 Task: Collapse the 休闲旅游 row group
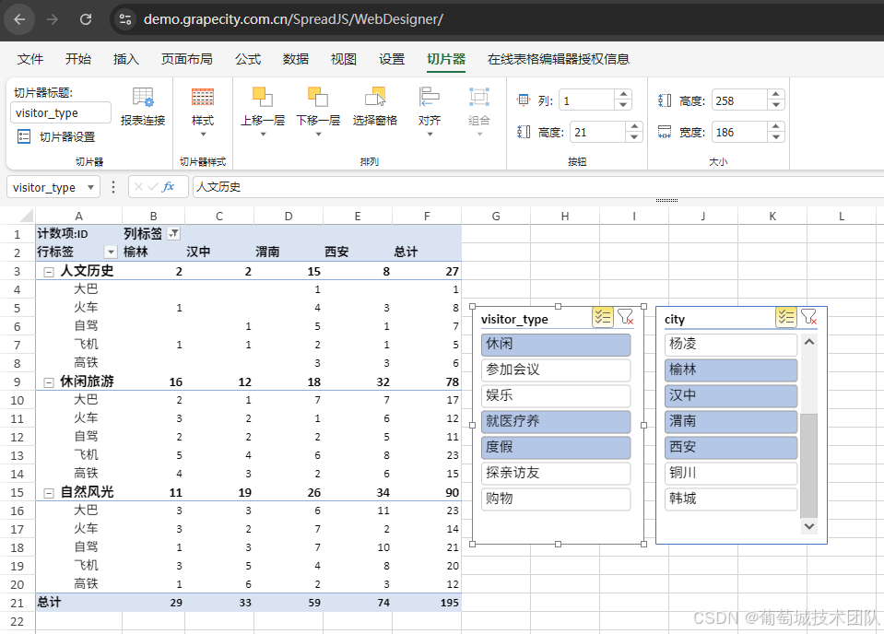49,382
